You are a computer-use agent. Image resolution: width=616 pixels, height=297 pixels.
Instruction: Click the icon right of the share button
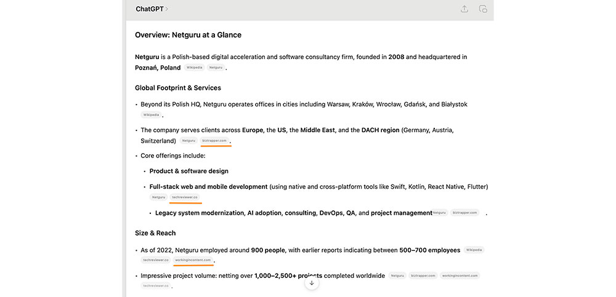click(x=483, y=9)
